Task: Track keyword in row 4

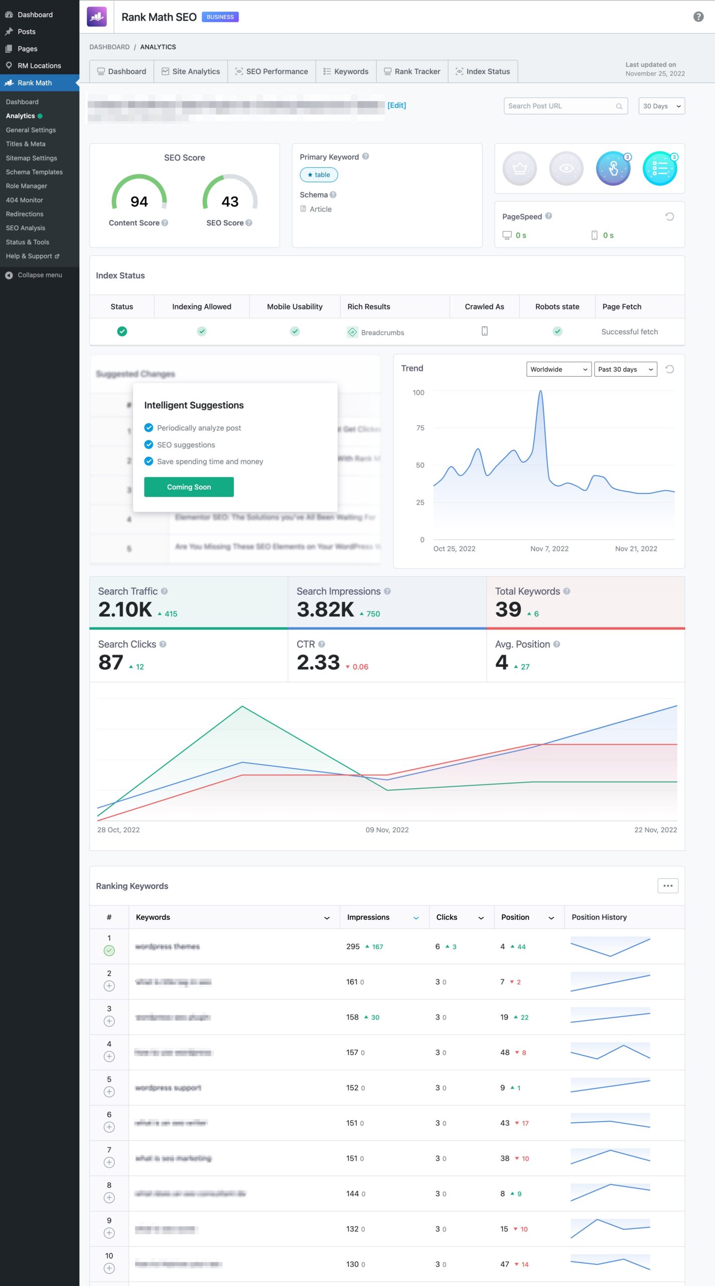Action: click(109, 1056)
